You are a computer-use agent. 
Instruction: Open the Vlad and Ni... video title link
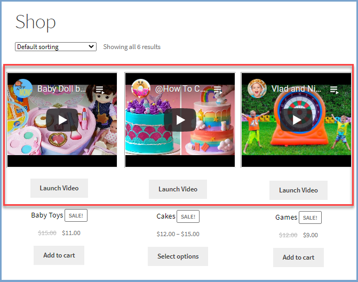click(296, 88)
